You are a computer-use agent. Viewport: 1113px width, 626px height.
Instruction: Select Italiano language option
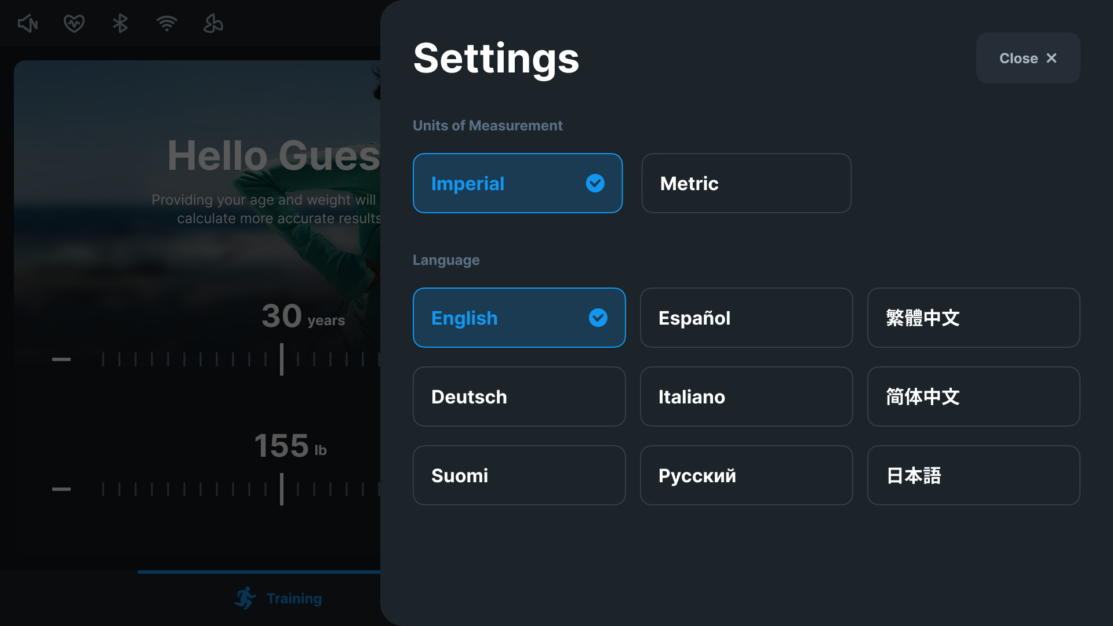click(x=747, y=396)
